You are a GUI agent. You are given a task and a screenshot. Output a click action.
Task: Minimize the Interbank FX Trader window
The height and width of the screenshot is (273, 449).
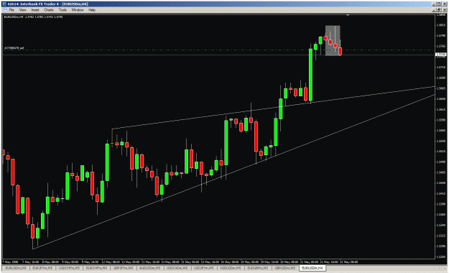pyautogui.click(x=435, y=4)
